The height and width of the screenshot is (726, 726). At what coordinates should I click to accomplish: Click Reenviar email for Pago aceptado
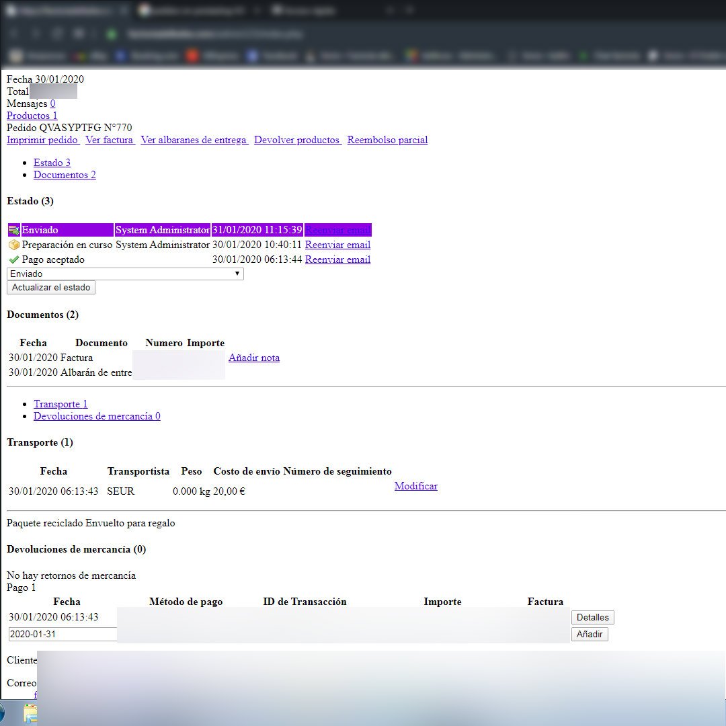[337, 259]
